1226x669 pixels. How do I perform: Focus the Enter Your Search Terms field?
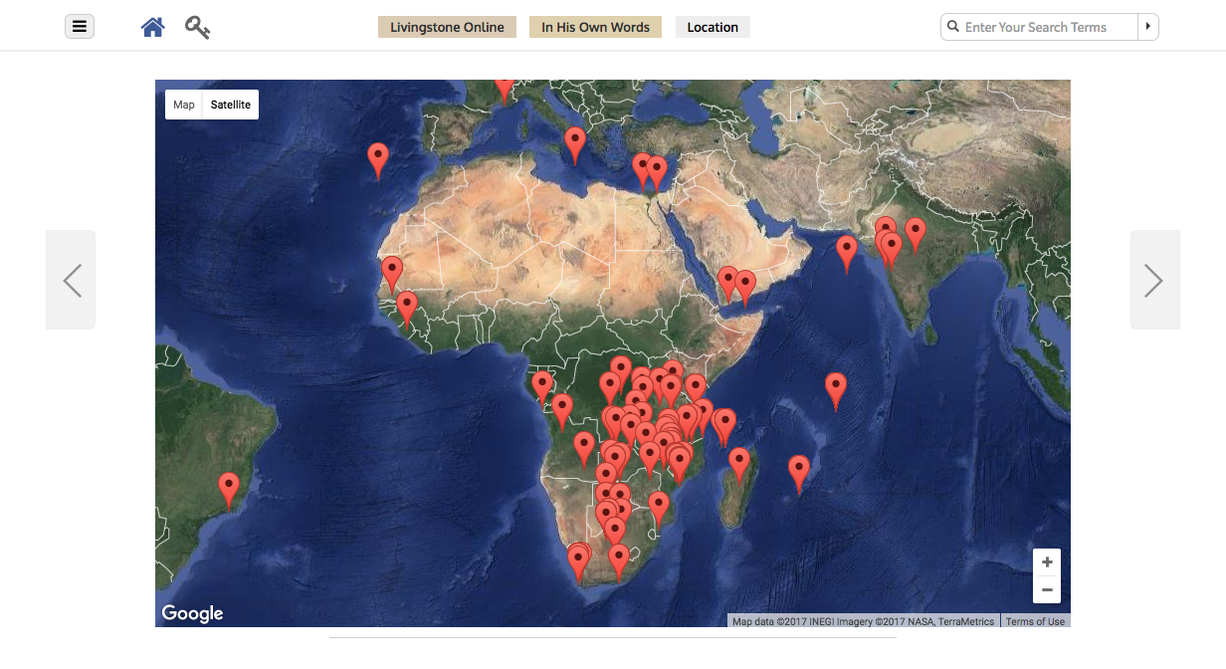click(x=1039, y=27)
